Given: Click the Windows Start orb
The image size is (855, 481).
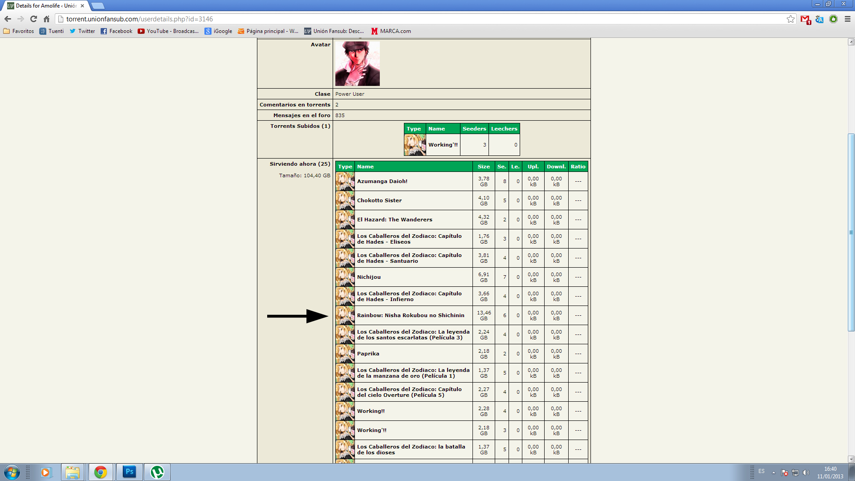Looking at the screenshot, I should point(12,472).
